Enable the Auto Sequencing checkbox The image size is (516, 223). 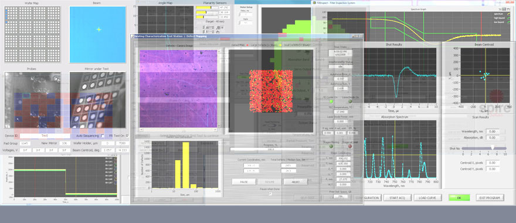pyautogui.click(x=103, y=136)
